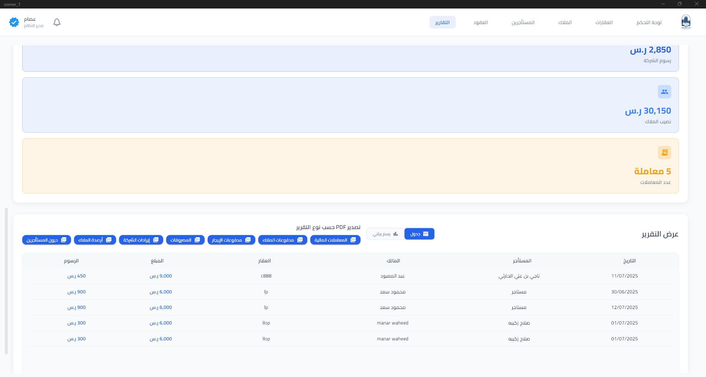Click the عرض التقرير section heading
The width and height of the screenshot is (706, 377).
point(660,234)
